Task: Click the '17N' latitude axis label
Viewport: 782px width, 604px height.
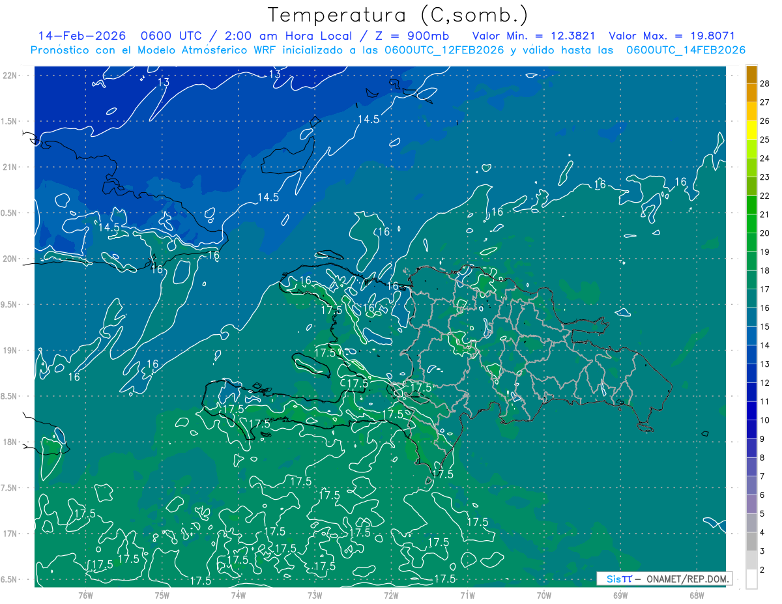Action: point(10,534)
